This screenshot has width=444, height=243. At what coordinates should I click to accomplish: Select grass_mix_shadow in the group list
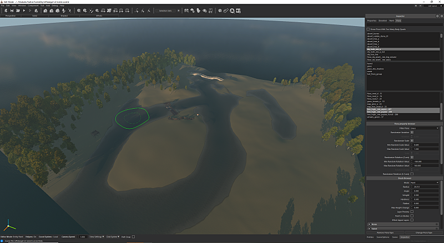(x=376, y=69)
